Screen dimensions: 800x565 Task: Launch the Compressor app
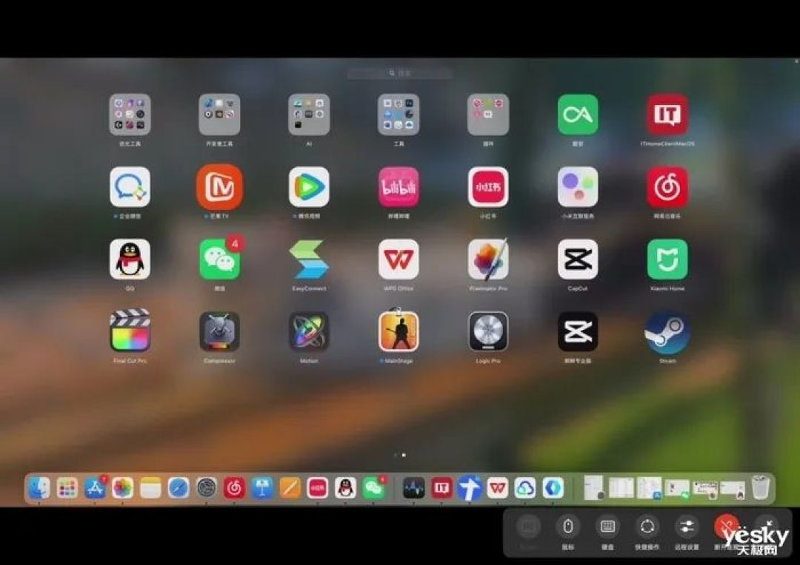pos(219,331)
